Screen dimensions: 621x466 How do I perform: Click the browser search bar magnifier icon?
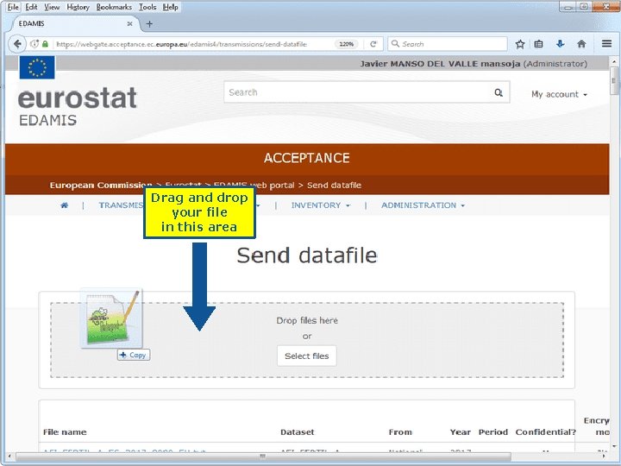[395, 44]
